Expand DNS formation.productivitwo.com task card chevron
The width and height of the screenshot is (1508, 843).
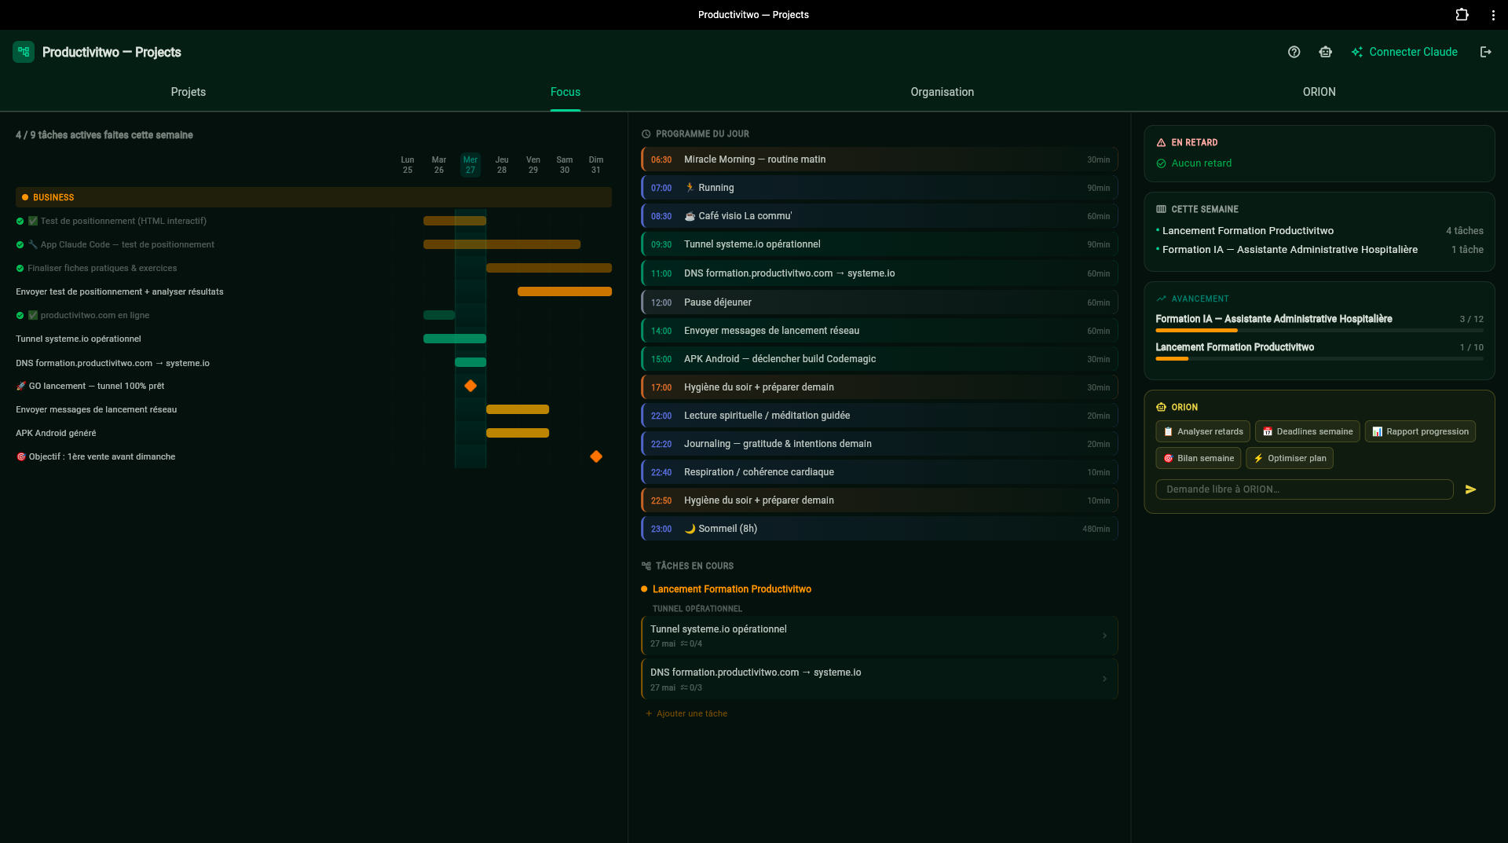click(1104, 679)
